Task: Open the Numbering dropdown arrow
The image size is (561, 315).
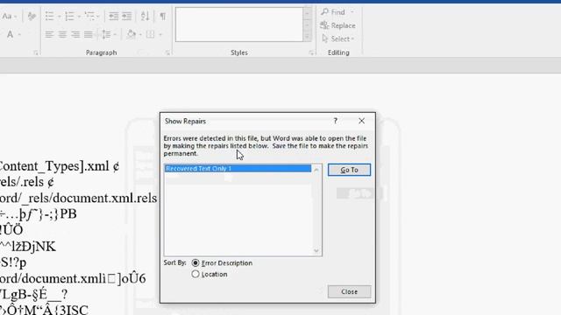Action: point(79,17)
